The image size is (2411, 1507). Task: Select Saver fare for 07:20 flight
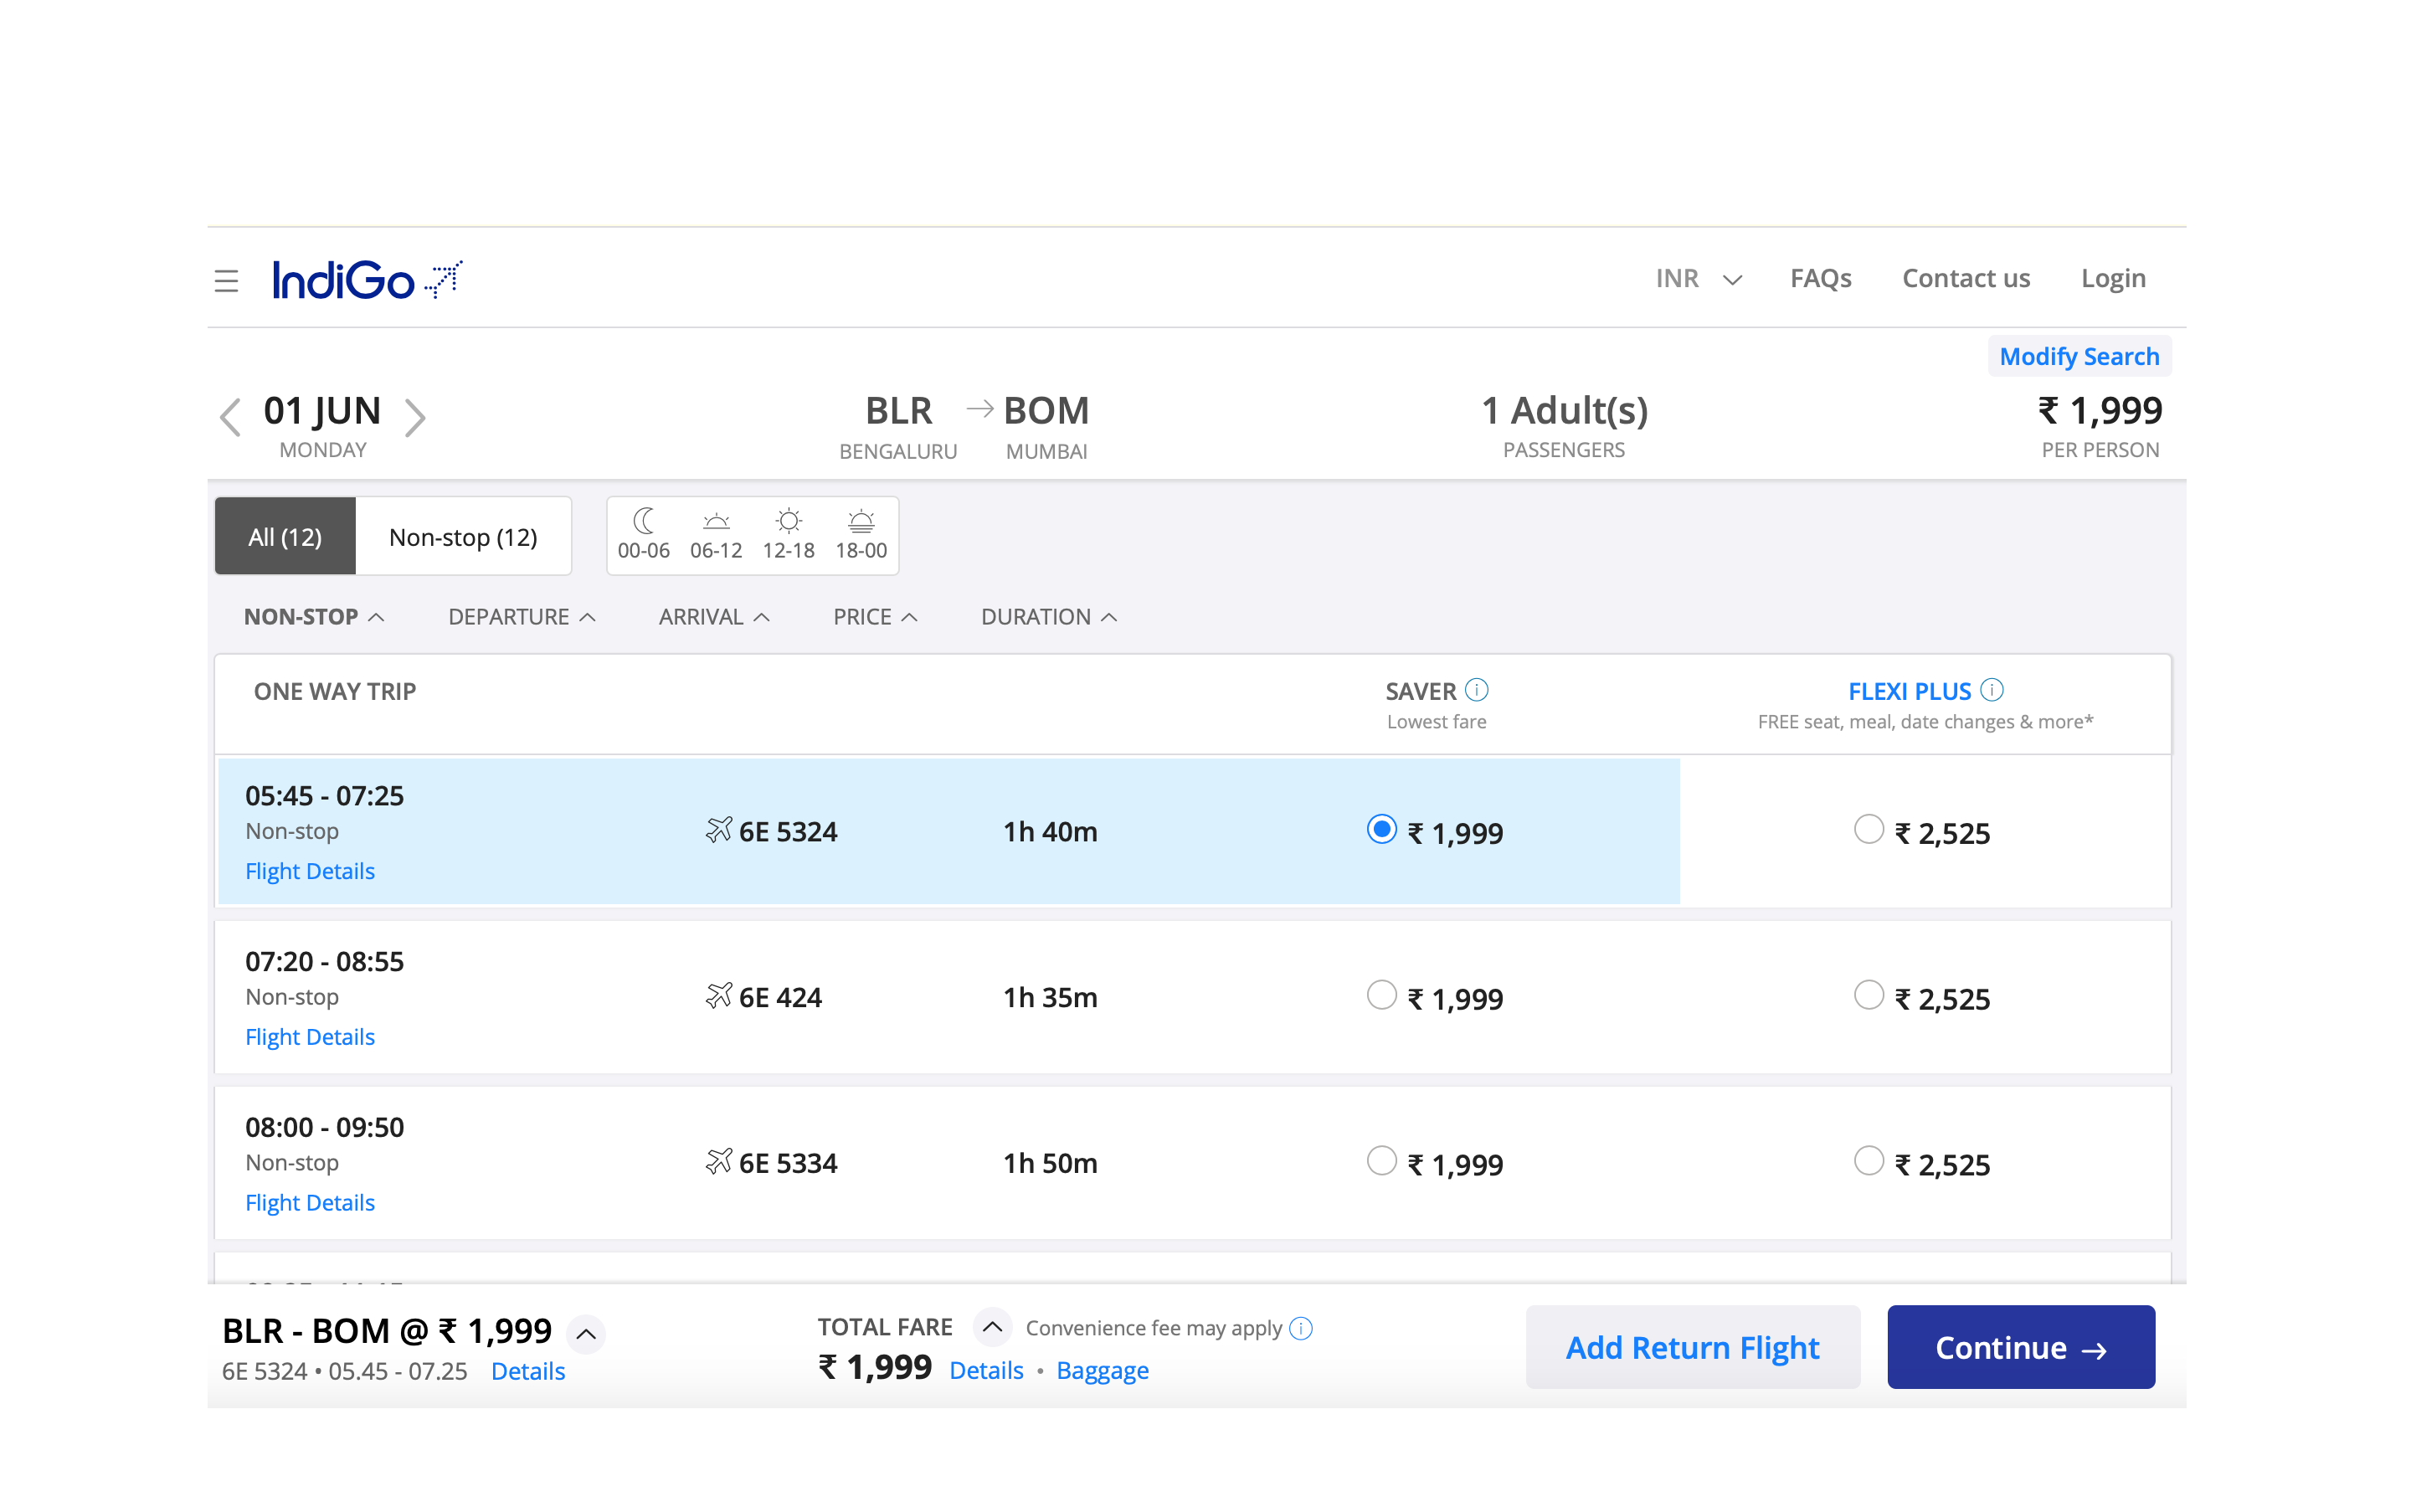click(1382, 995)
